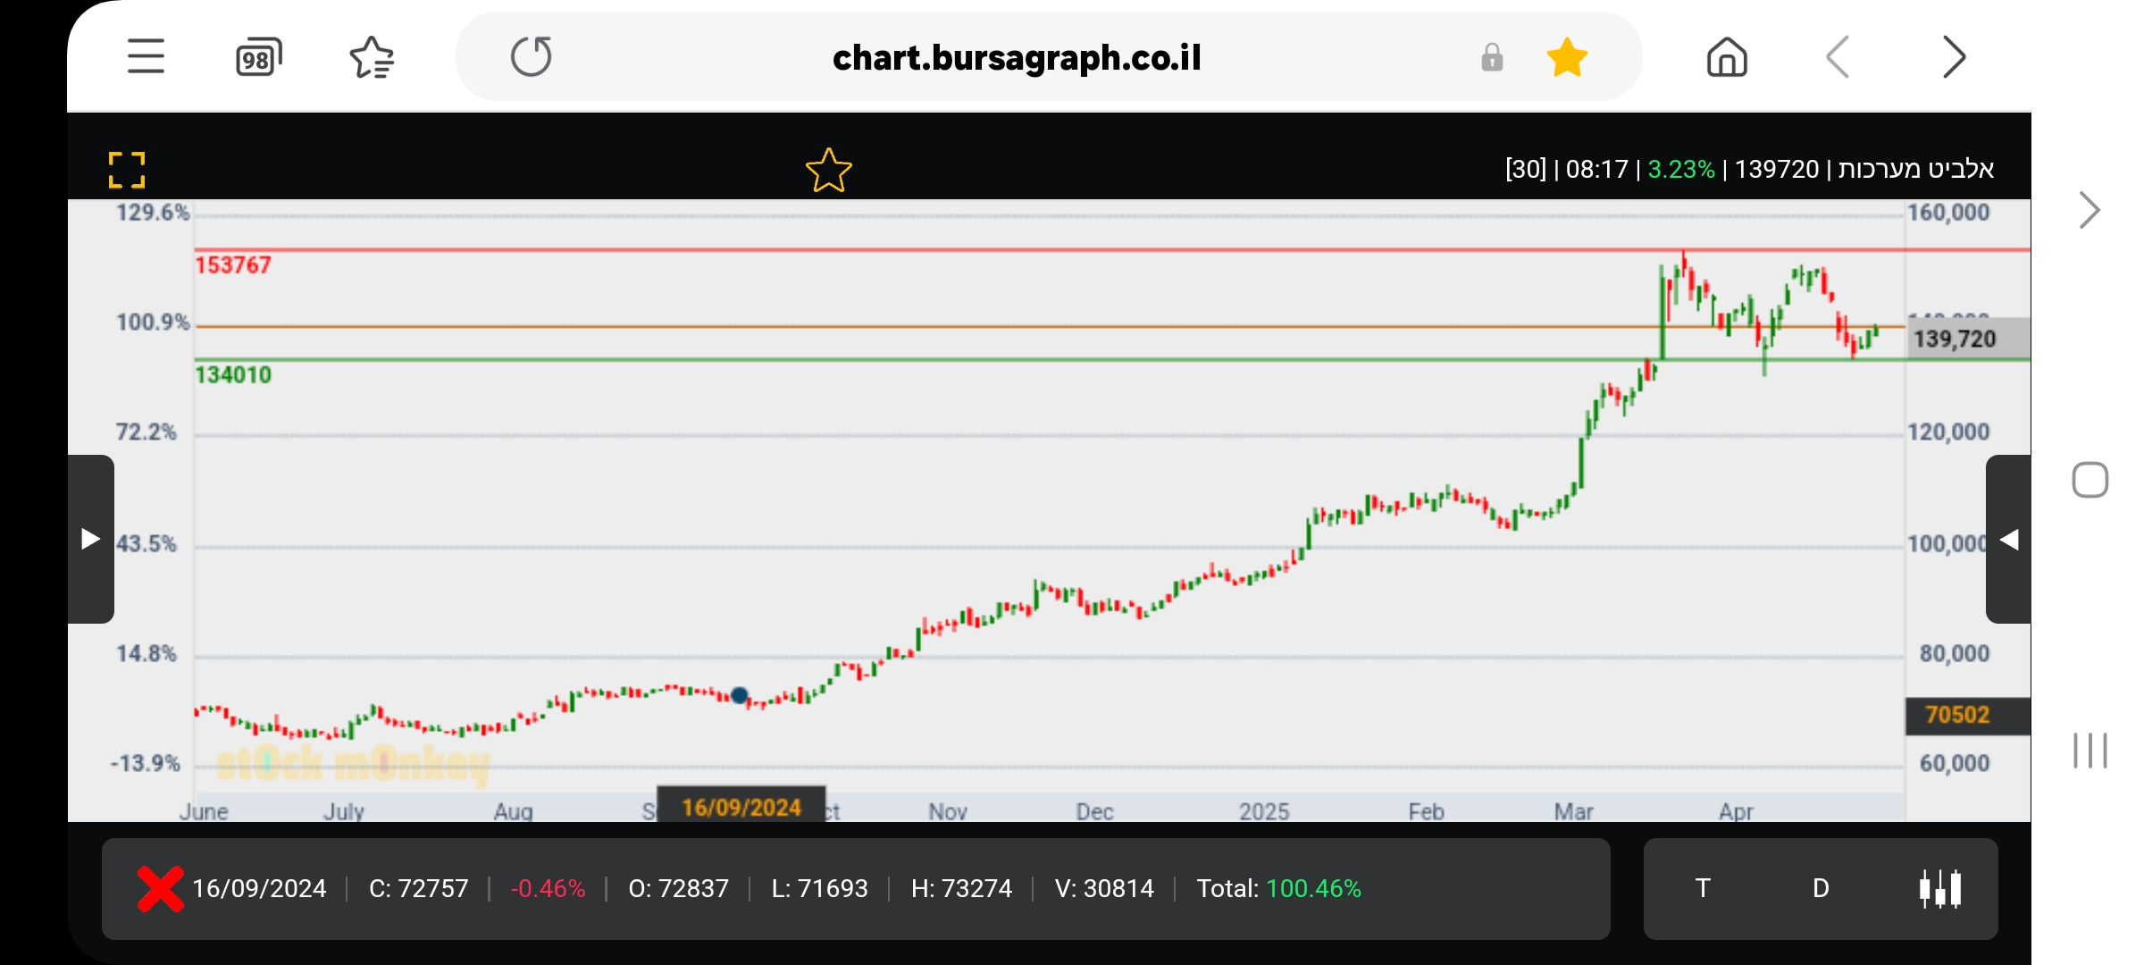Close the data bar with red X
Screen dimensions: 2144x965
click(x=161, y=888)
